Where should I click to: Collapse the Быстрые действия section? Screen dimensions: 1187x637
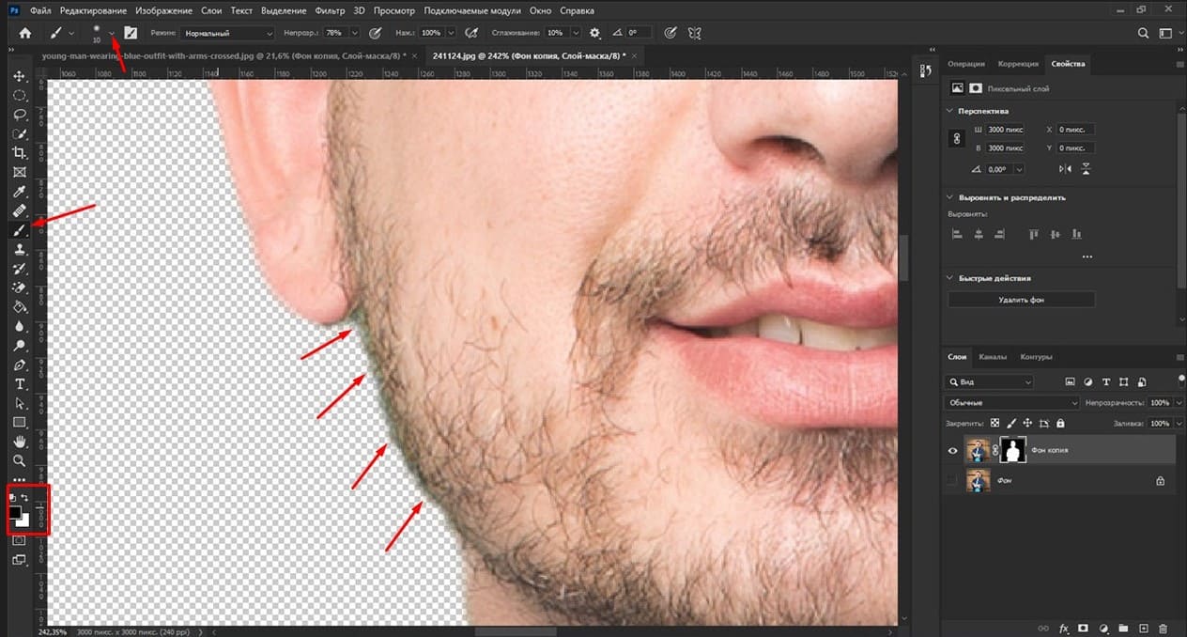950,278
